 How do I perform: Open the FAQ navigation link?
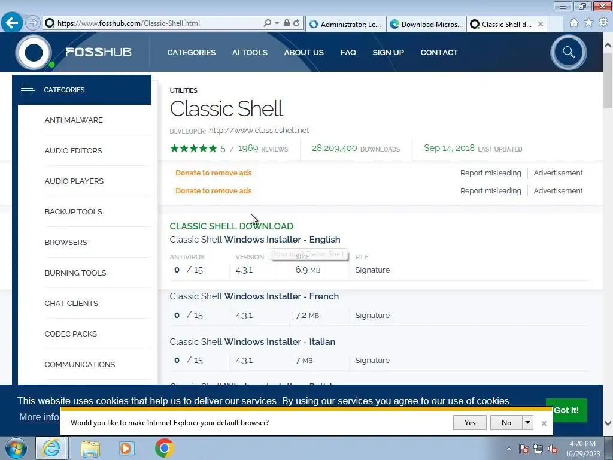[x=348, y=53]
